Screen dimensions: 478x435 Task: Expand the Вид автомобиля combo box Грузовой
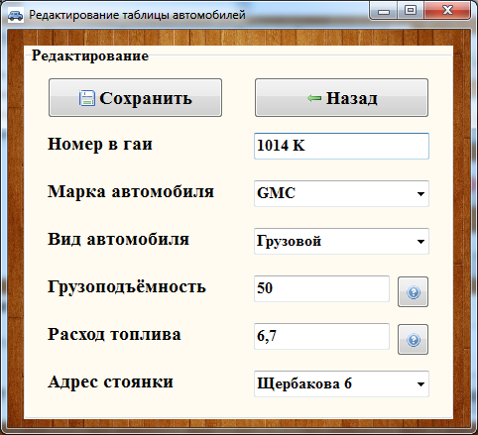pos(341,241)
